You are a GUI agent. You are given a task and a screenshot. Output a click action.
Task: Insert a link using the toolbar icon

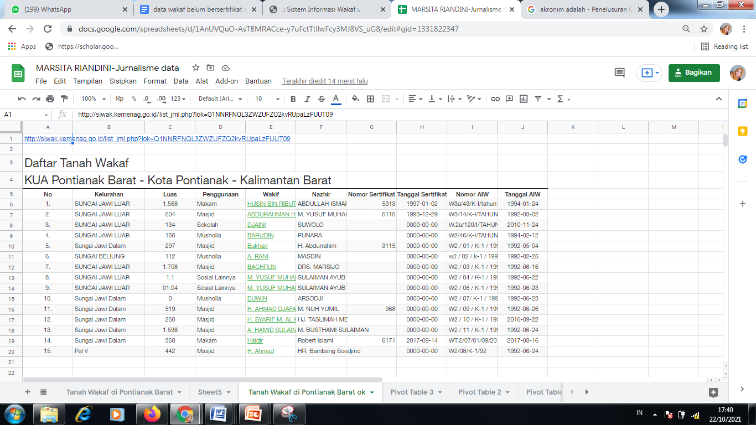point(495,99)
